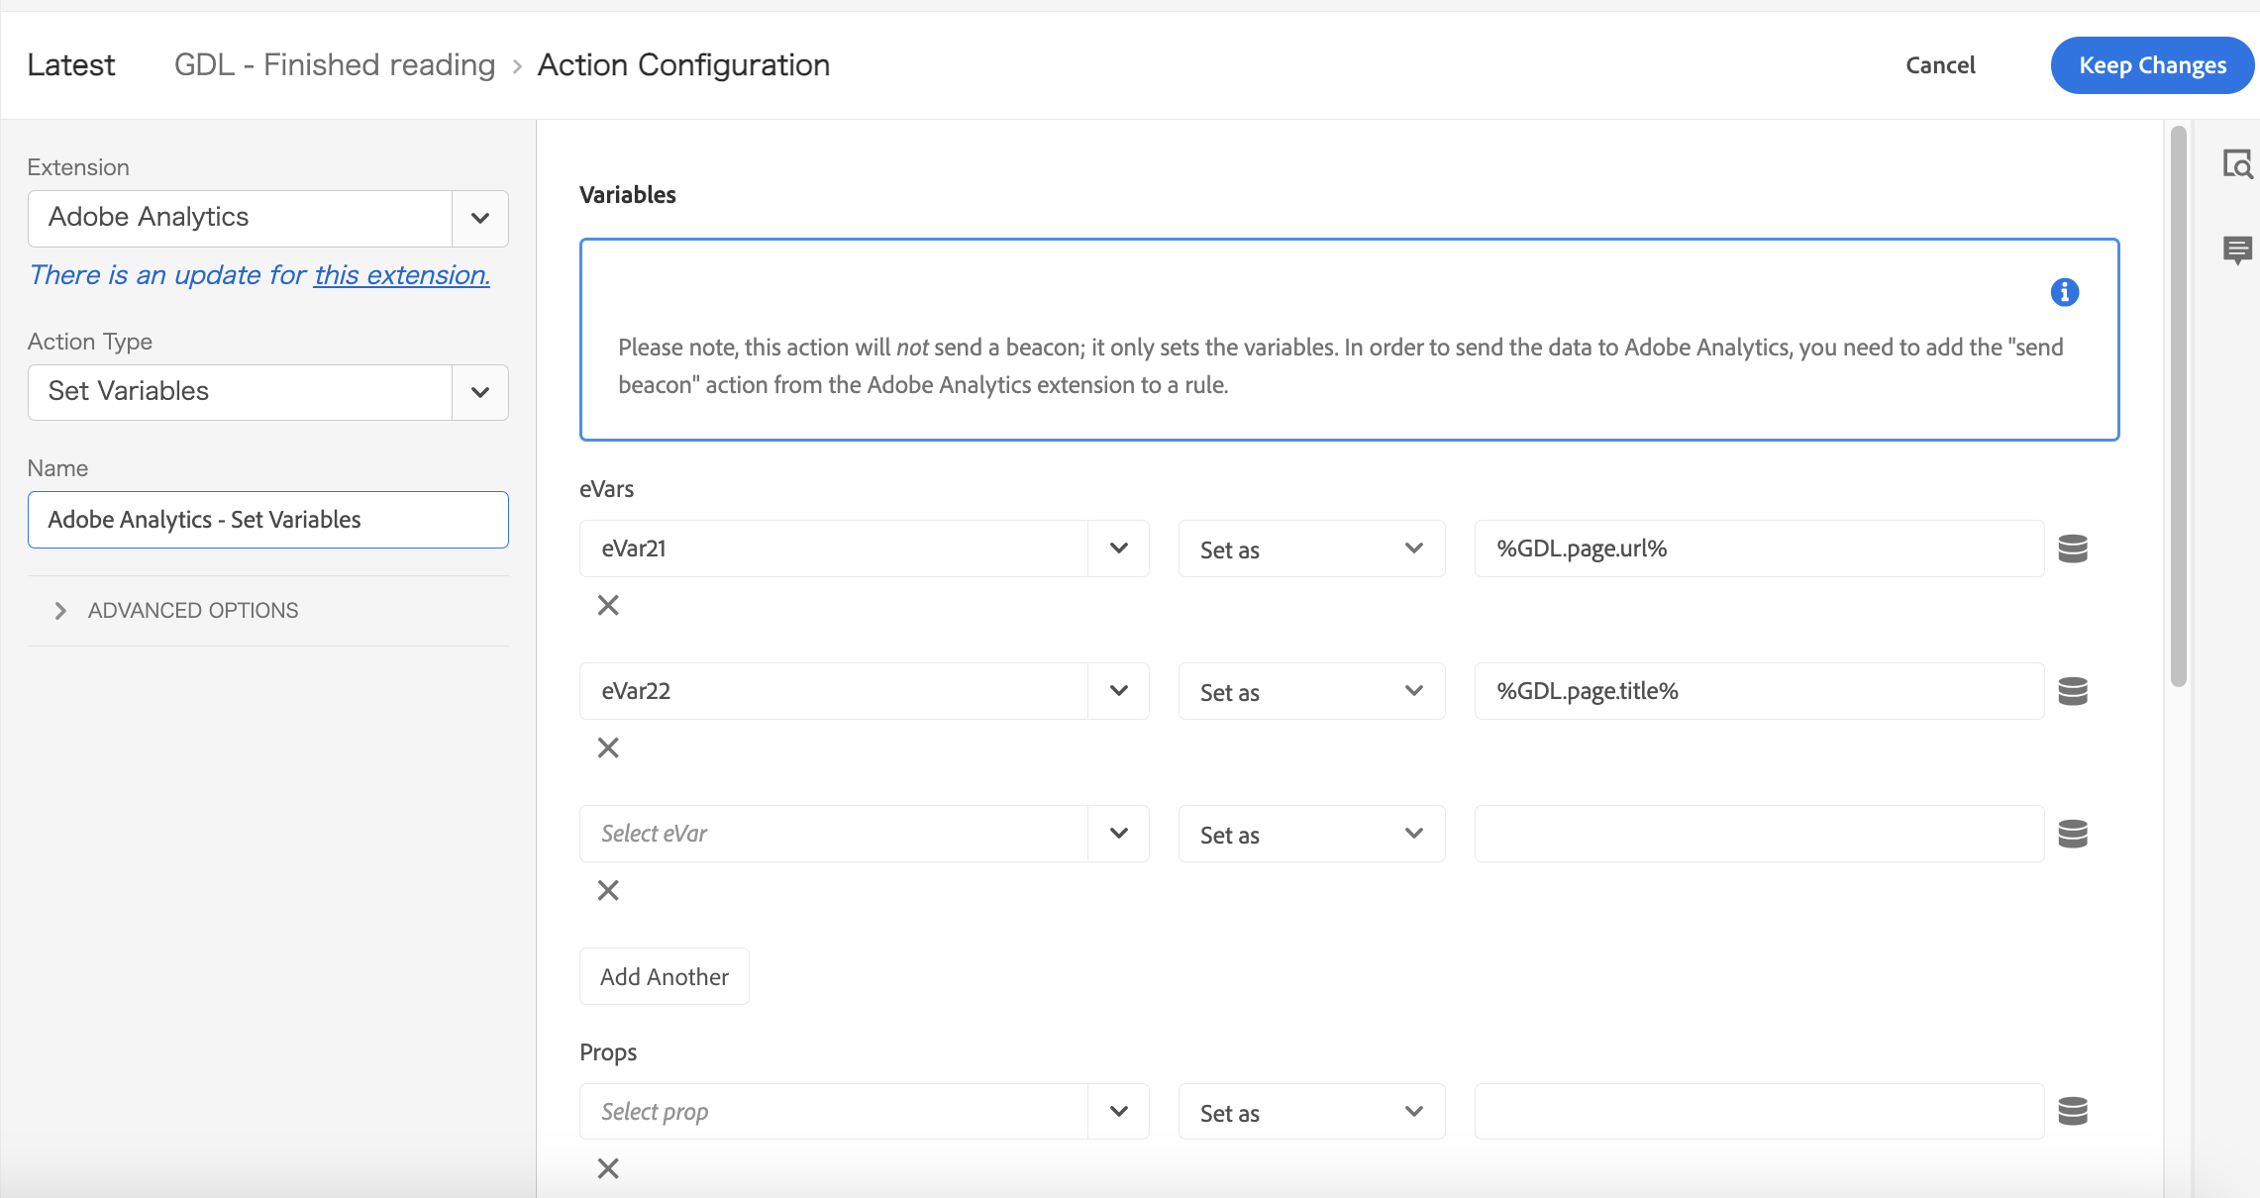Image resolution: width=2260 pixels, height=1198 pixels.
Task: Focus the empty prop value field
Action: (1759, 1111)
